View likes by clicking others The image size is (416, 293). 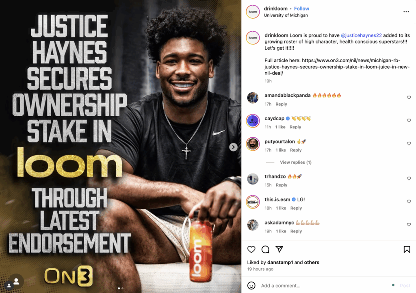point(312,262)
